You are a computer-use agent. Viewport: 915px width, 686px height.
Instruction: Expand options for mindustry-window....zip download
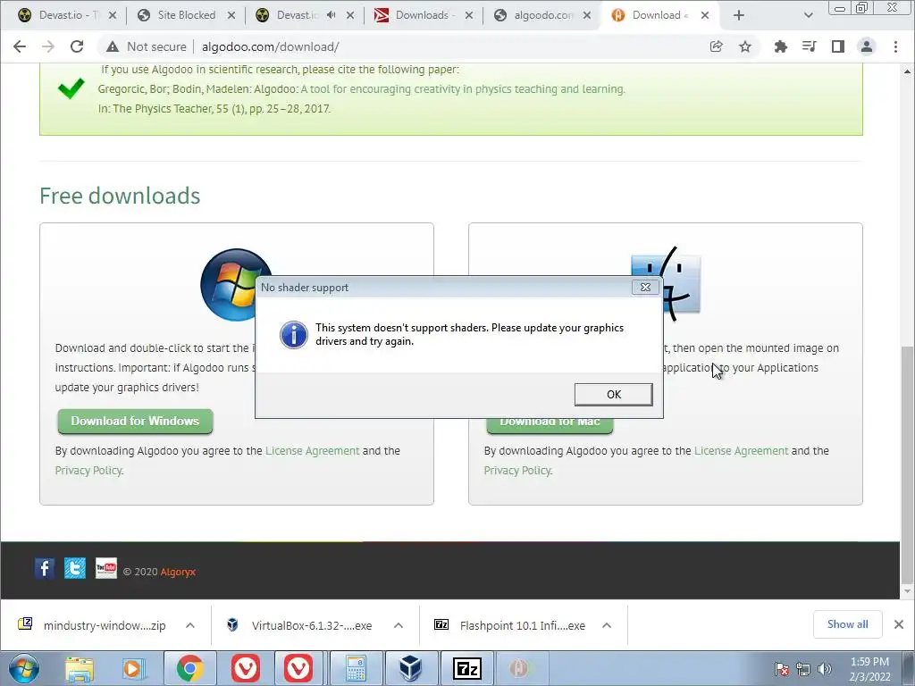point(190,625)
